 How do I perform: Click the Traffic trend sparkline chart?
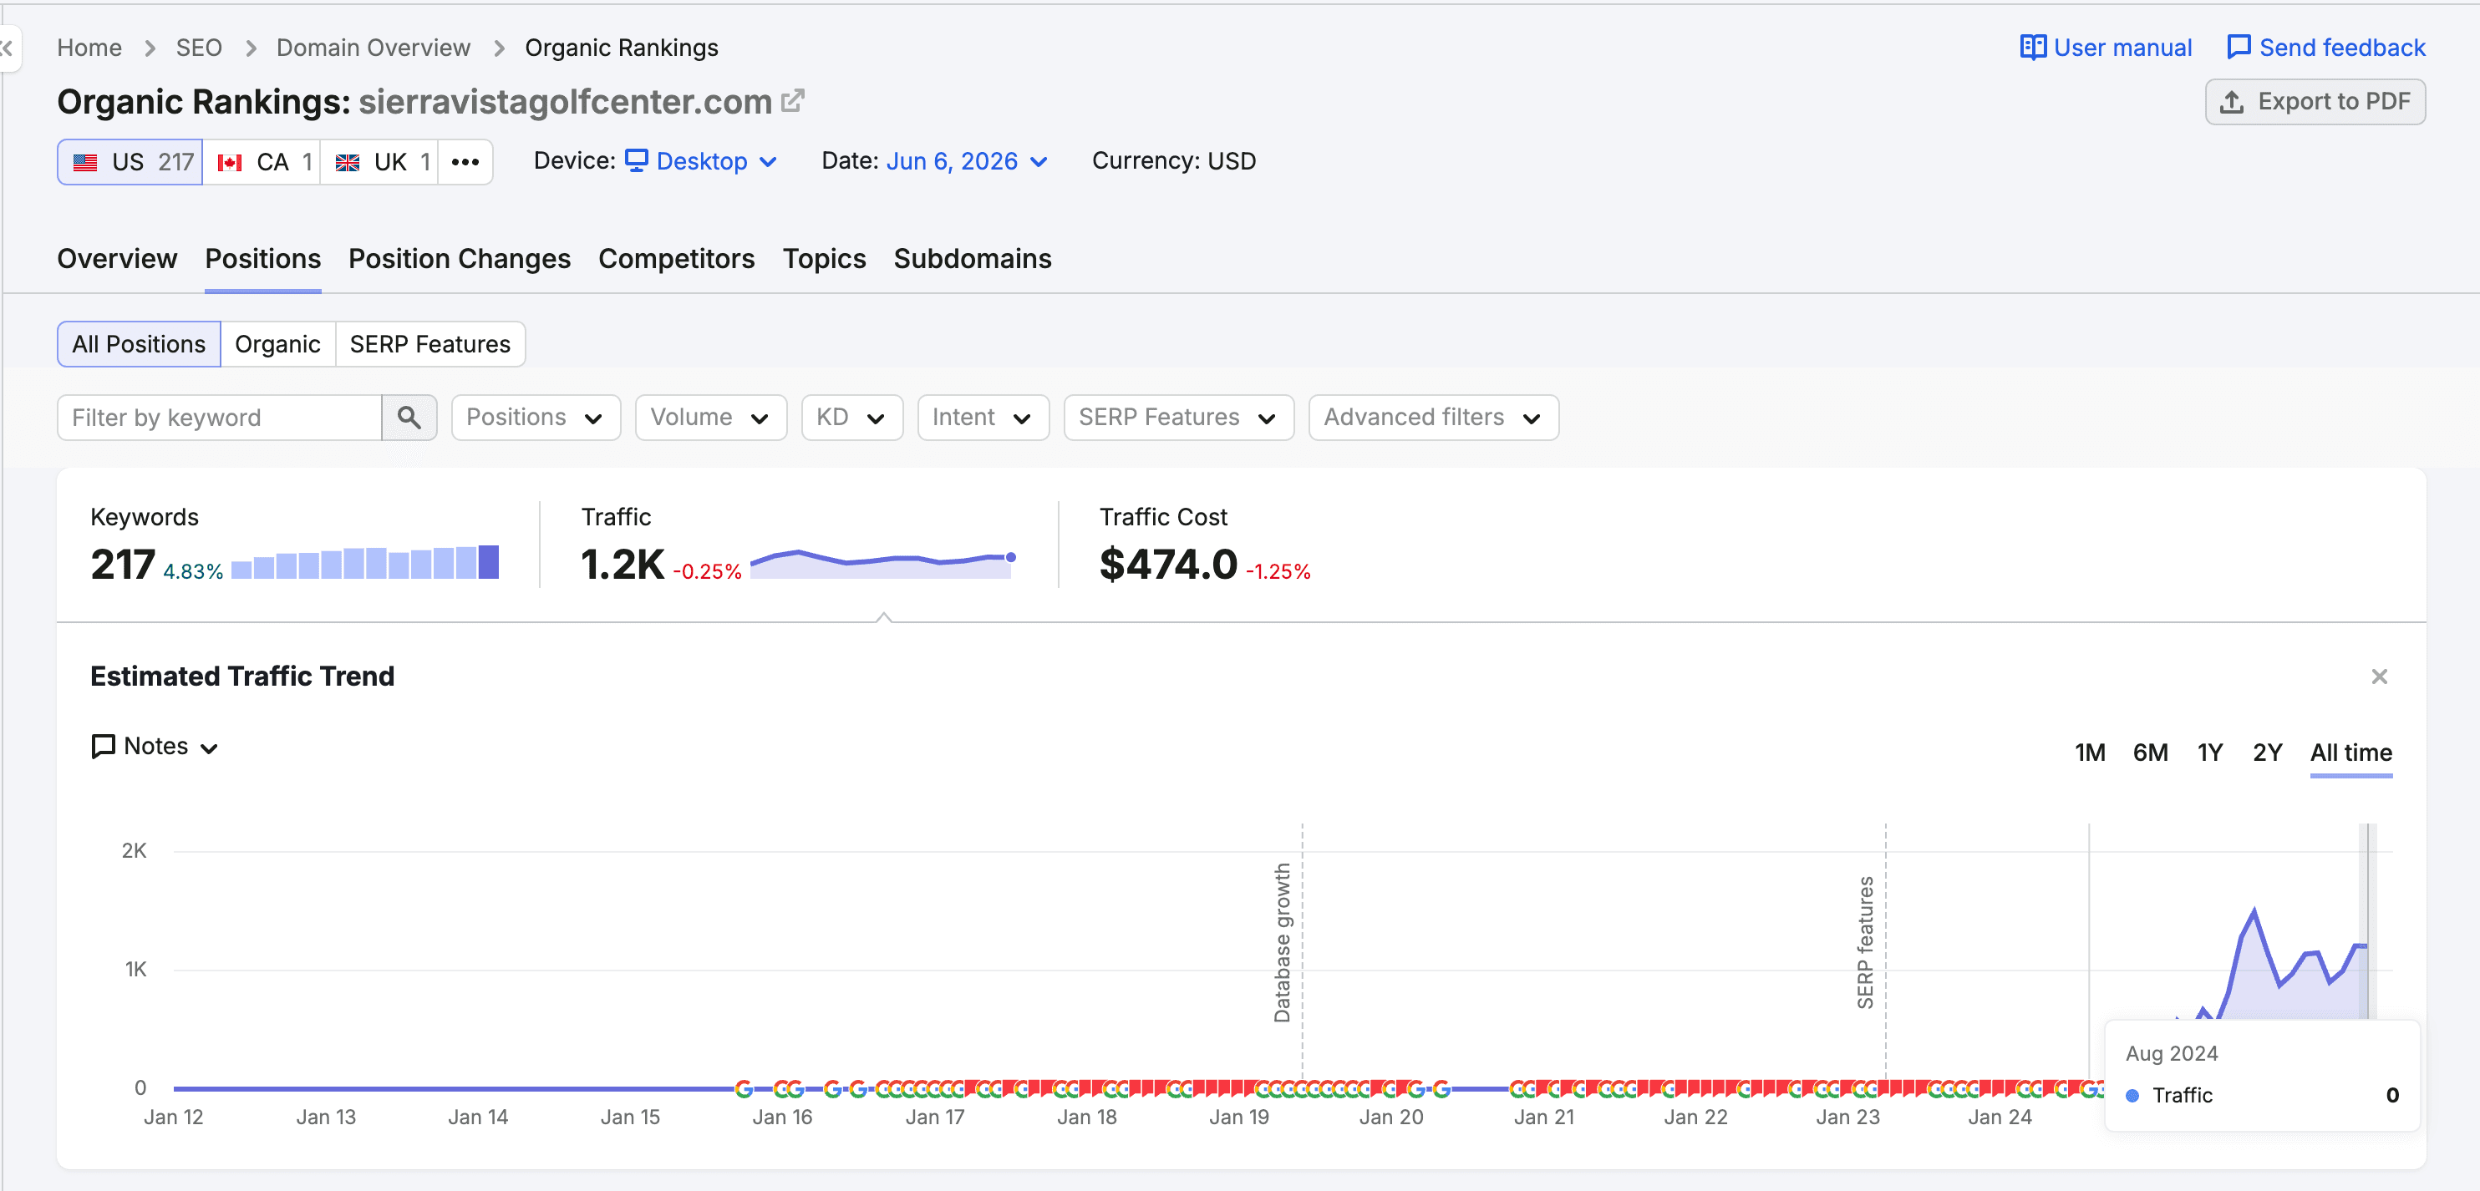(x=883, y=564)
